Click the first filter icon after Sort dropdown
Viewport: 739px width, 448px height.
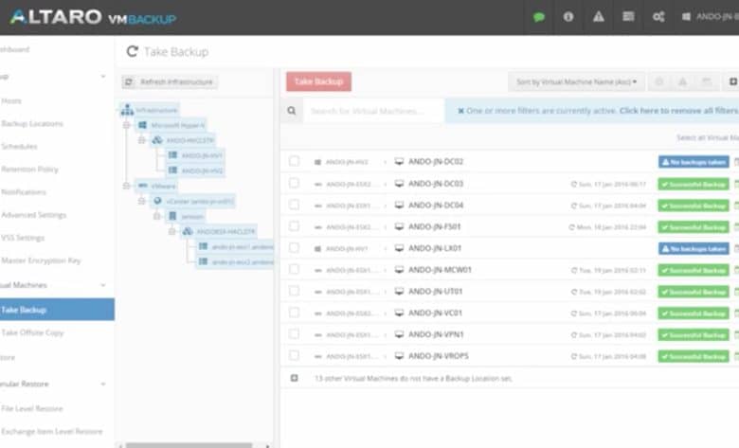point(659,82)
